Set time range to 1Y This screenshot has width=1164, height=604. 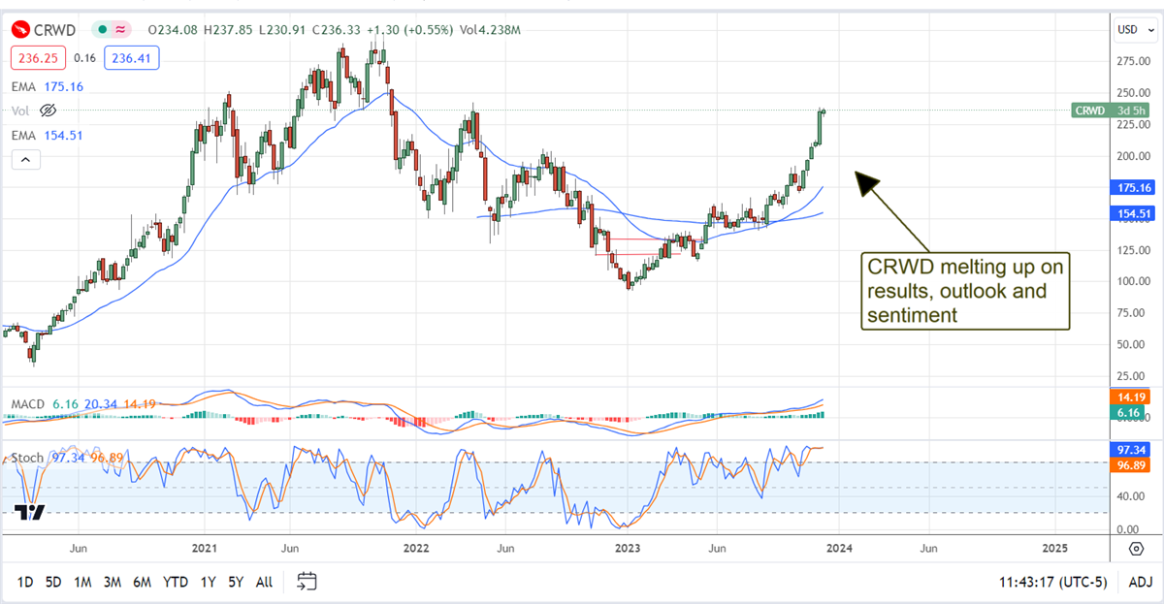[208, 582]
